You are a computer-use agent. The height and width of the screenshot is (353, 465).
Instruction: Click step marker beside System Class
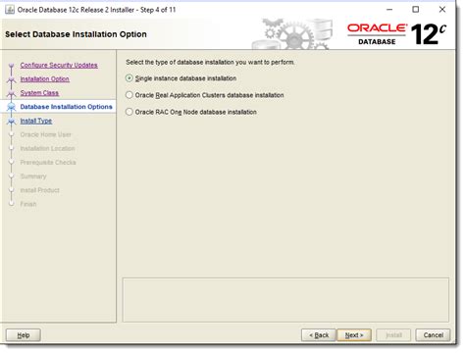[12, 93]
